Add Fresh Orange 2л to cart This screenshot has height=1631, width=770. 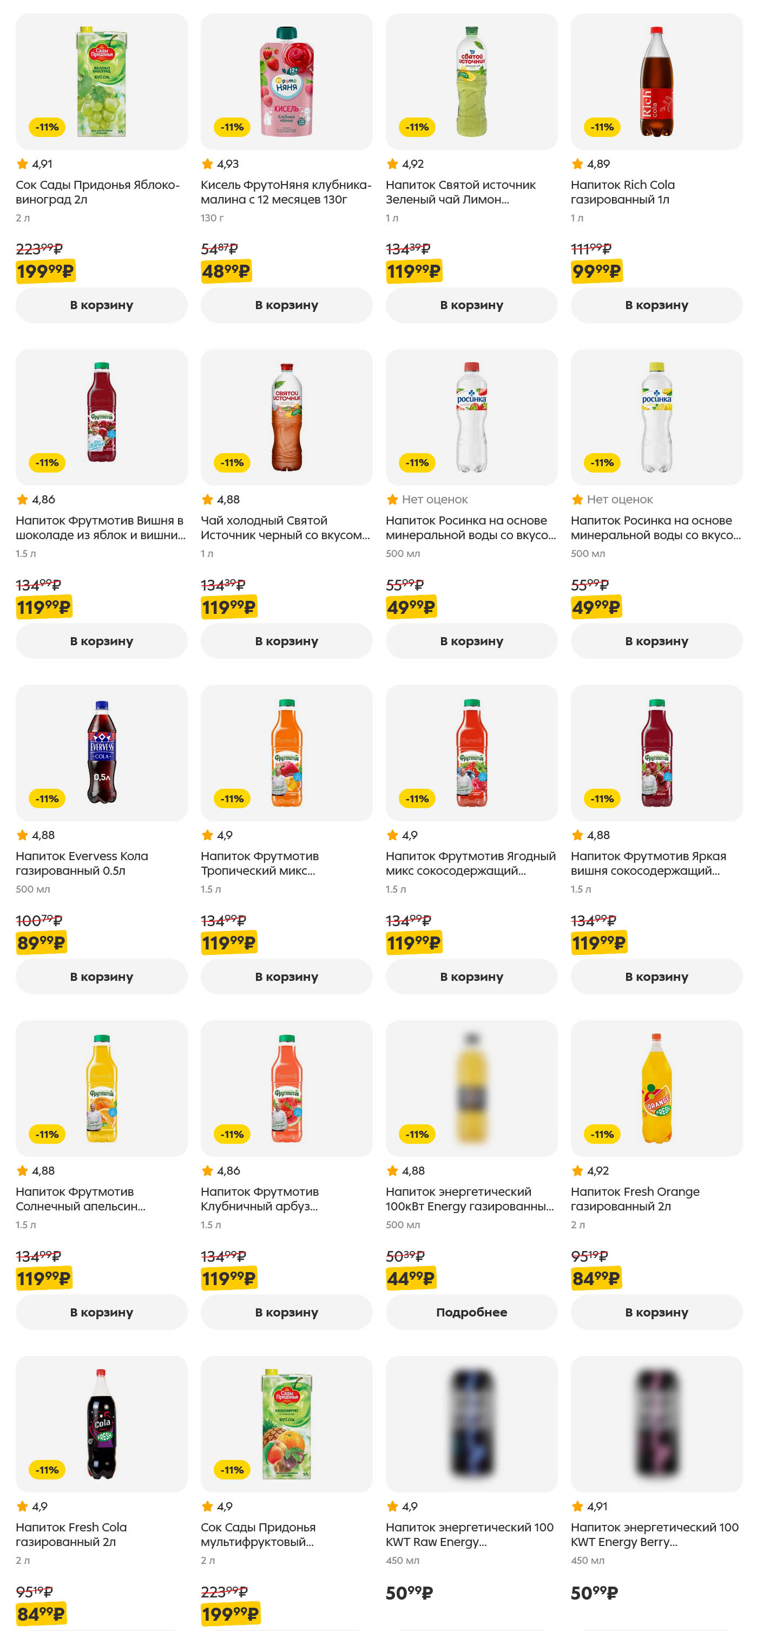coord(656,1312)
